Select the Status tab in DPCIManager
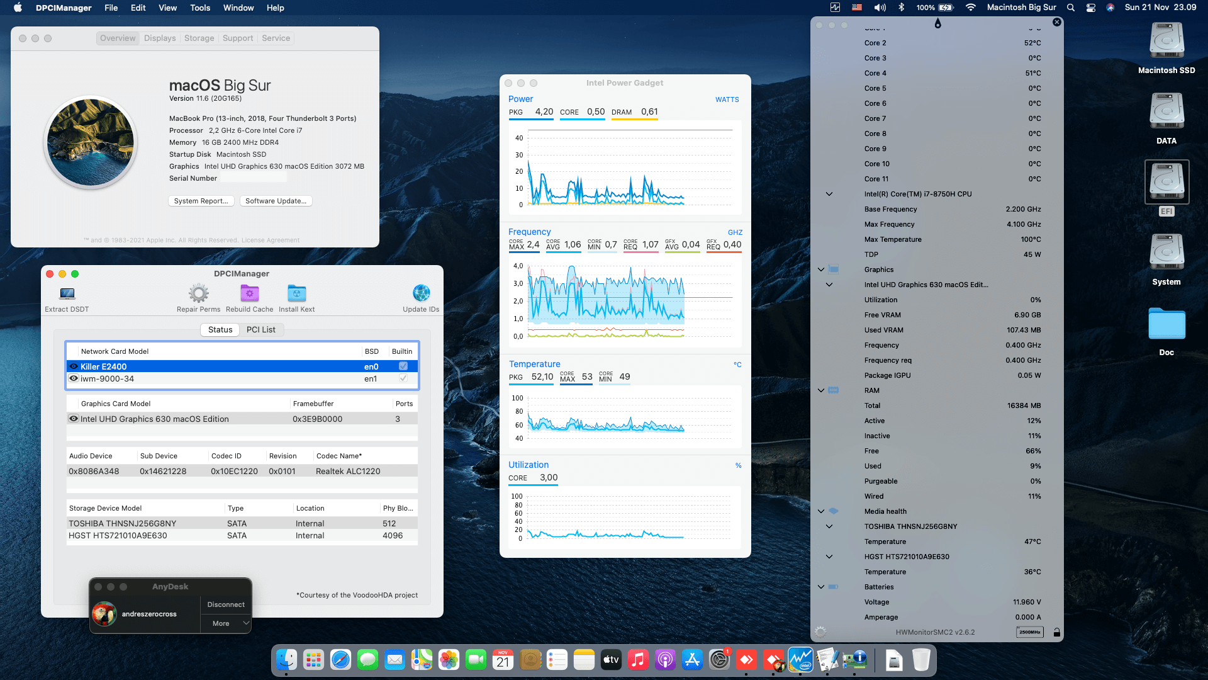 coord(220,329)
